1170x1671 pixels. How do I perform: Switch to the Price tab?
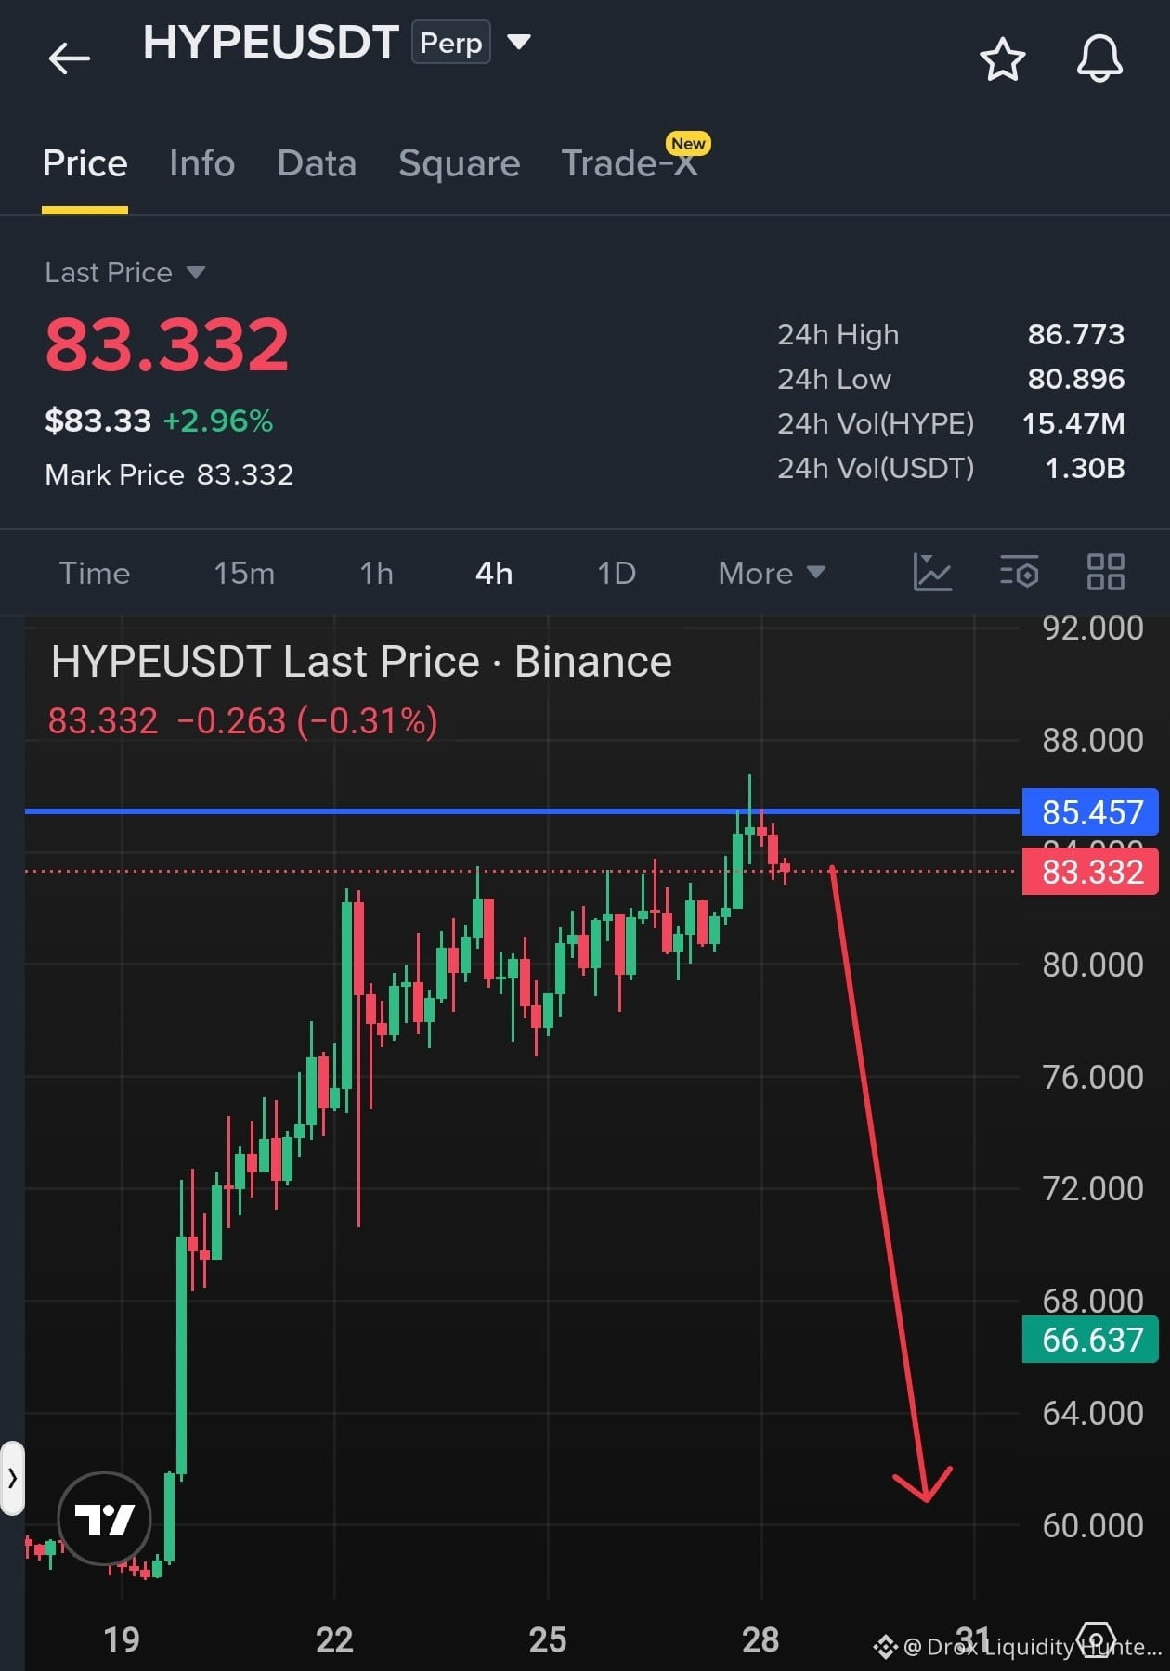pos(84,163)
